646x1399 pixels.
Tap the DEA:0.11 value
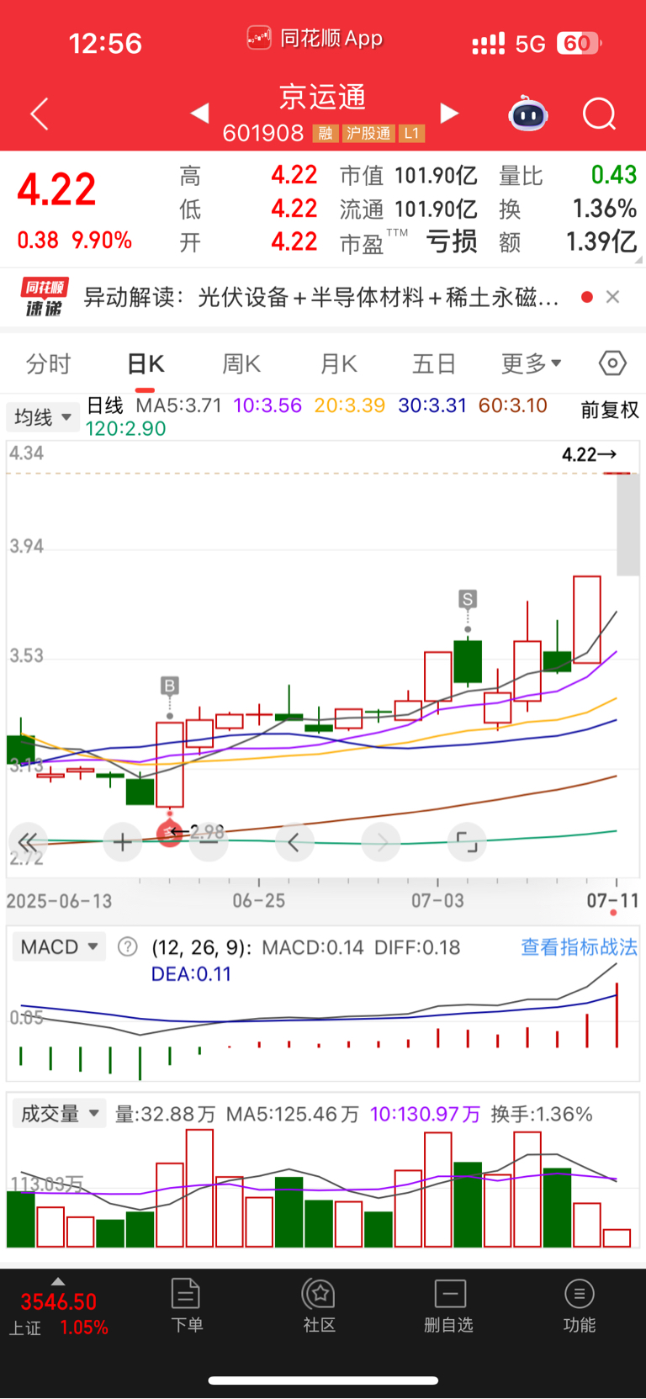[x=191, y=974]
